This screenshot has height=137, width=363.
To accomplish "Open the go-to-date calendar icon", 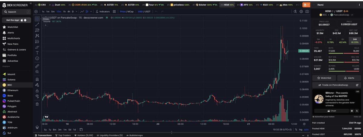I will pos(81,129).
